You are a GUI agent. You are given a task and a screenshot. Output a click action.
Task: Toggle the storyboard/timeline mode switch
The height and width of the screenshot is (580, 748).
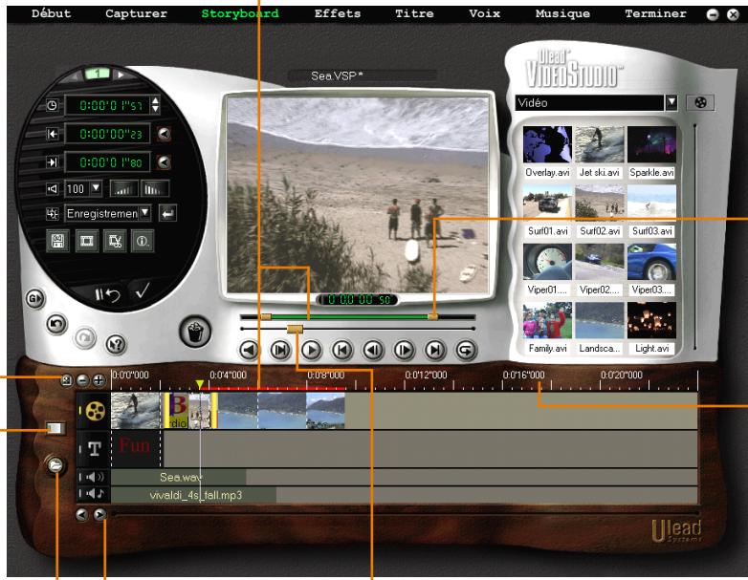click(x=55, y=427)
